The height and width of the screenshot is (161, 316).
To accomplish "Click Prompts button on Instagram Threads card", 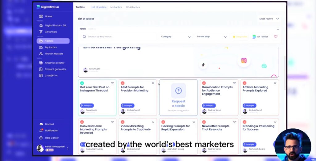I will pos(87,105).
